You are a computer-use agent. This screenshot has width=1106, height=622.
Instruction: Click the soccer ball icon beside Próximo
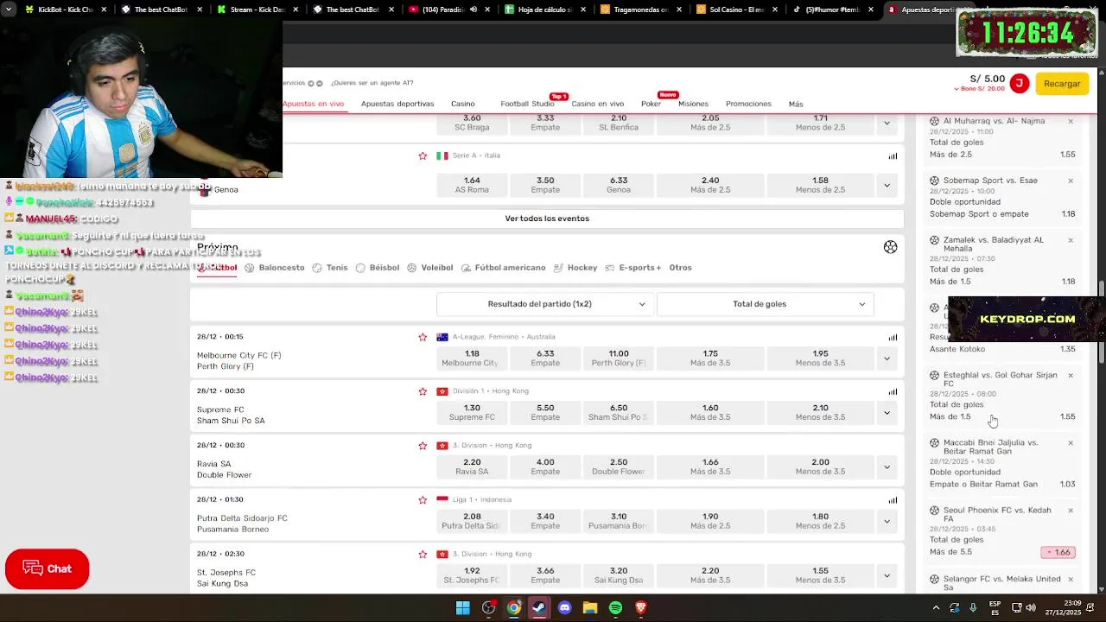pos(890,247)
